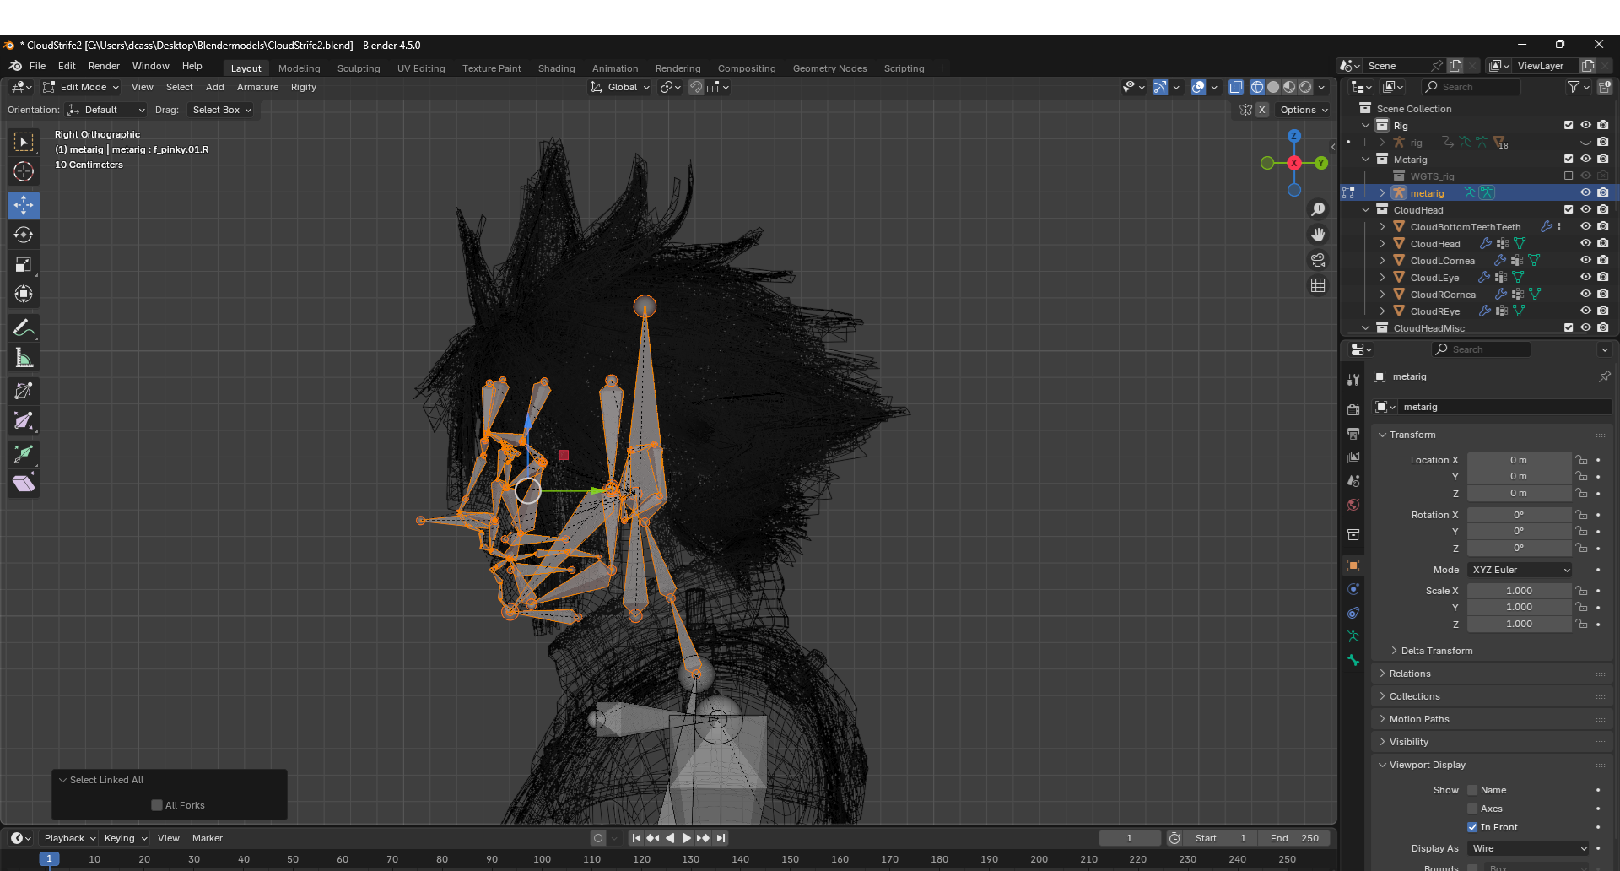Select the Cursor tool in the toolbar
This screenshot has height=871, width=1620.
[24, 172]
